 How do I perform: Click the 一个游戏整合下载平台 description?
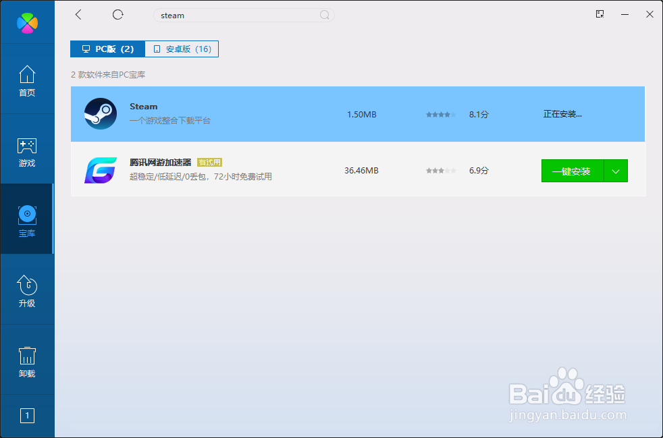(x=170, y=121)
